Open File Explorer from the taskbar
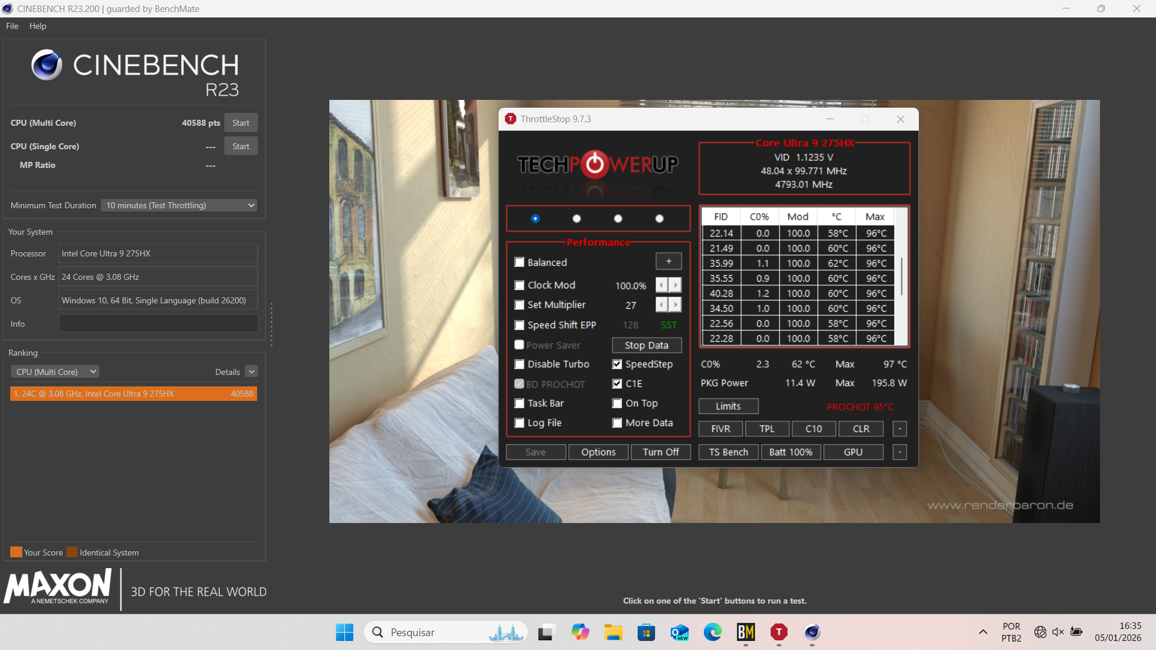 click(613, 632)
